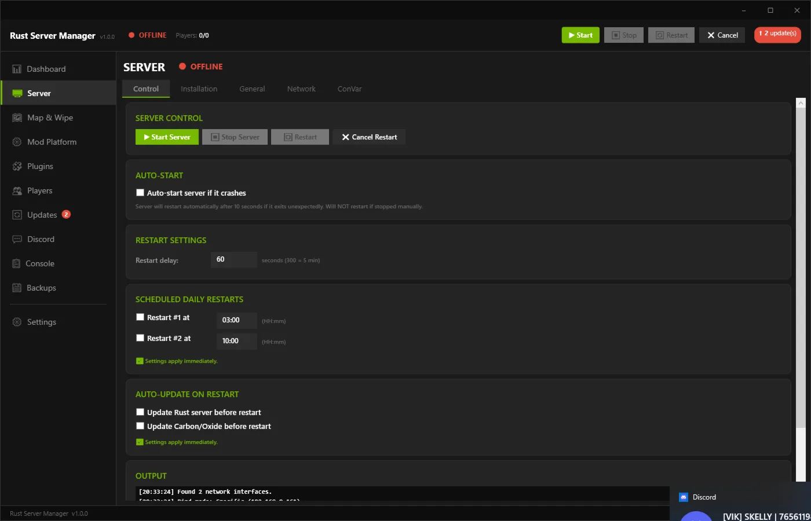This screenshot has height=521, width=811.
Task: Open the Backups page
Action: click(x=58, y=288)
